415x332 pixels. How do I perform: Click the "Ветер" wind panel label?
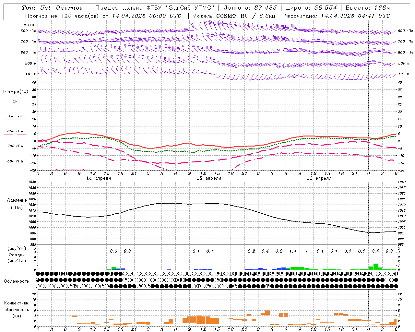[30, 25]
